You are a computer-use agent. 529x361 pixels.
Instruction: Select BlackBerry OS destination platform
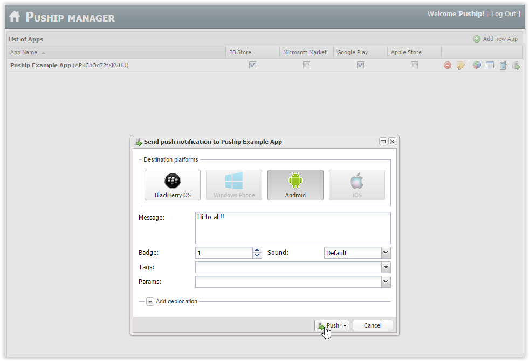click(173, 185)
